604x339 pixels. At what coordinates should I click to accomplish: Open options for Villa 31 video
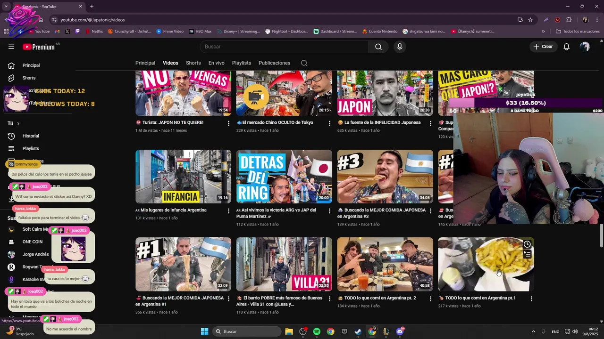pyautogui.click(x=330, y=299)
